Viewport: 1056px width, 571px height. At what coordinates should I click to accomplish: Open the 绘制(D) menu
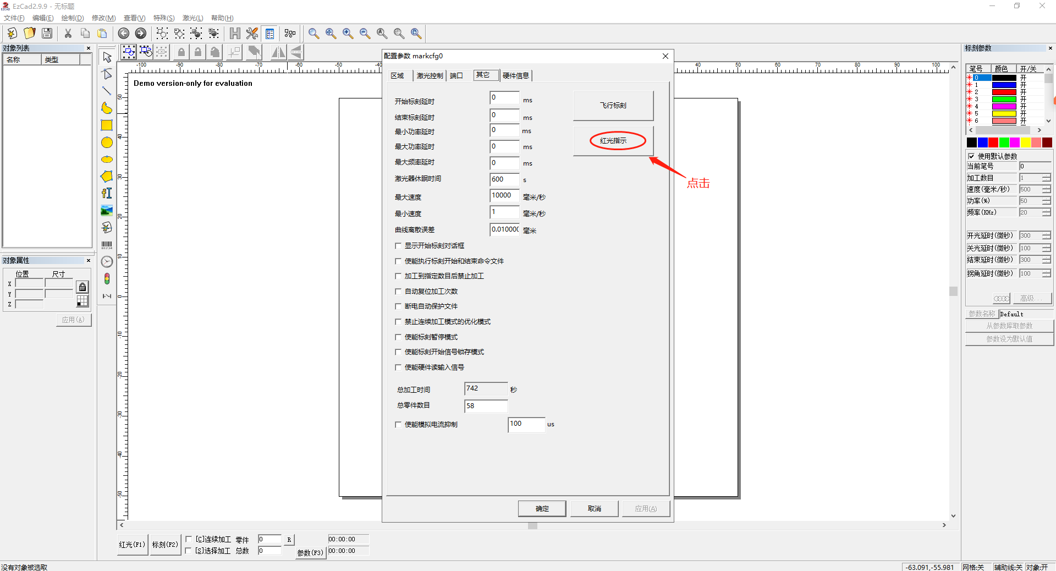pyautogui.click(x=73, y=18)
